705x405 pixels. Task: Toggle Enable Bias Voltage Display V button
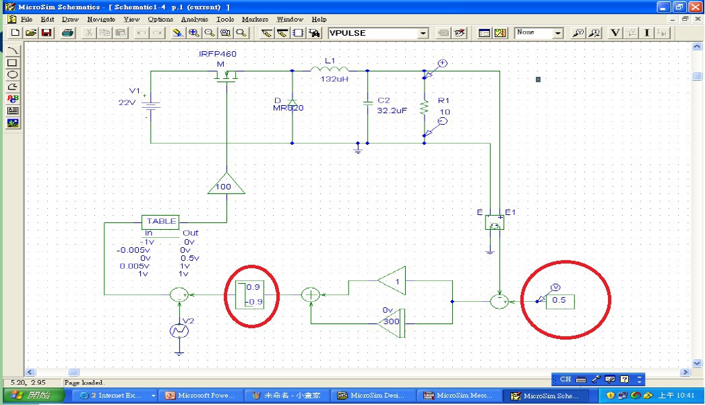tap(615, 33)
